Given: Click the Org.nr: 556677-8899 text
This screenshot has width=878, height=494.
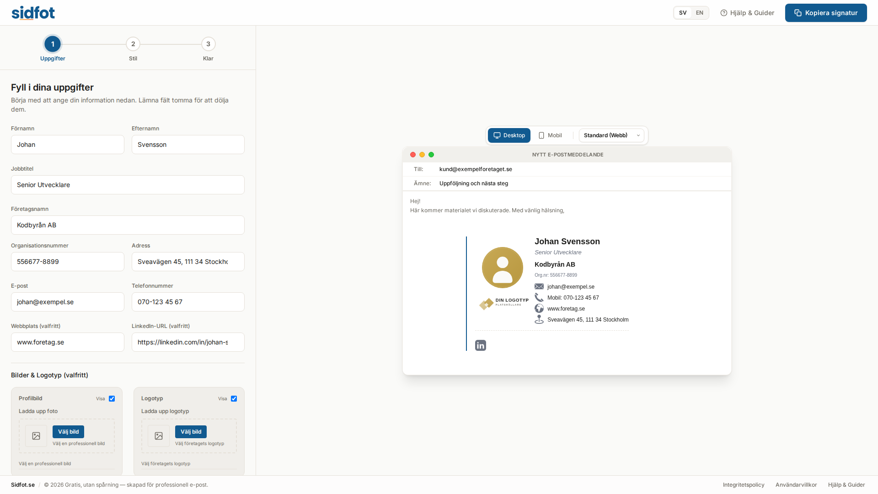Looking at the screenshot, I should point(556,275).
